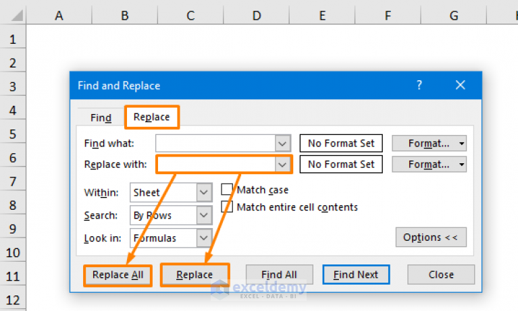
Task: Click the Find Next button
Action: [x=356, y=275]
